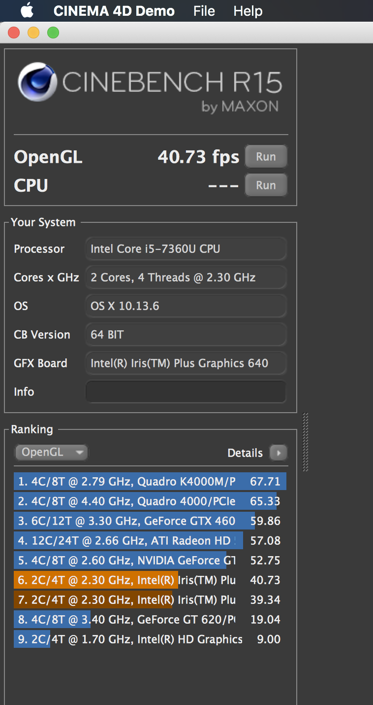Select ranking entry 1 Quadro K4000M

pyautogui.click(x=150, y=481)
